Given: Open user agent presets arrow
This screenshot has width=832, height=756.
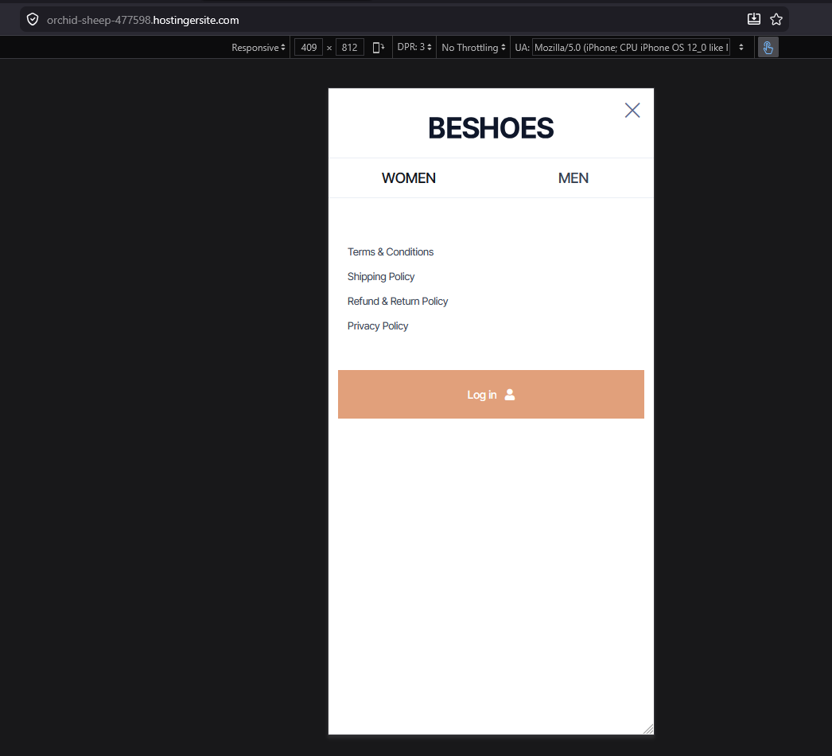Looking at the screenshot, I should click(741, 47).
